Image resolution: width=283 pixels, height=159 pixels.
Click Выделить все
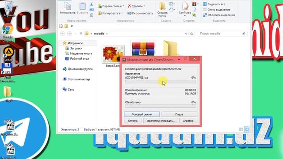point(214,4)
